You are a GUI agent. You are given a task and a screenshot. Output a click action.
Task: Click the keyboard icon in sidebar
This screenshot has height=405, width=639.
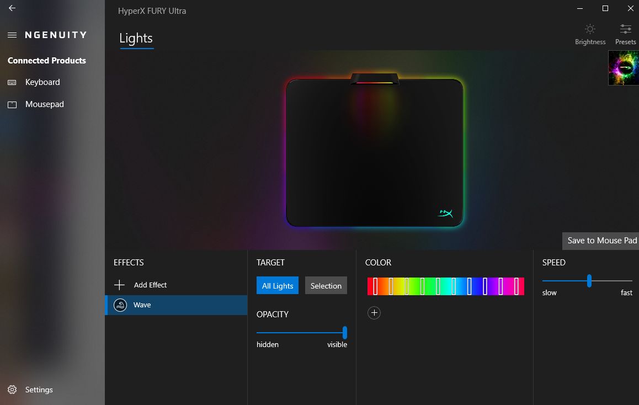point(12,82)
